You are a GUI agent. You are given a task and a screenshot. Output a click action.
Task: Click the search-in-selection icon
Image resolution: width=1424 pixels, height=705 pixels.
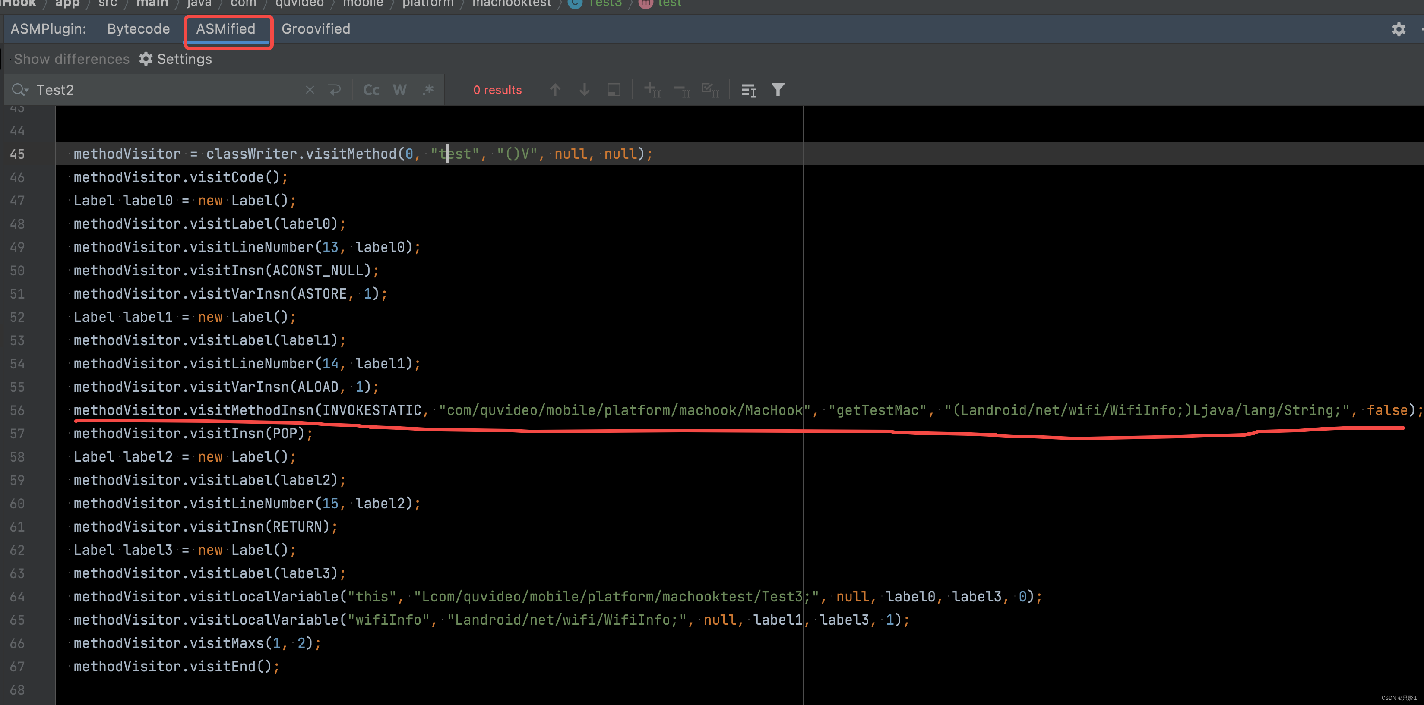(x=614, y=90)
